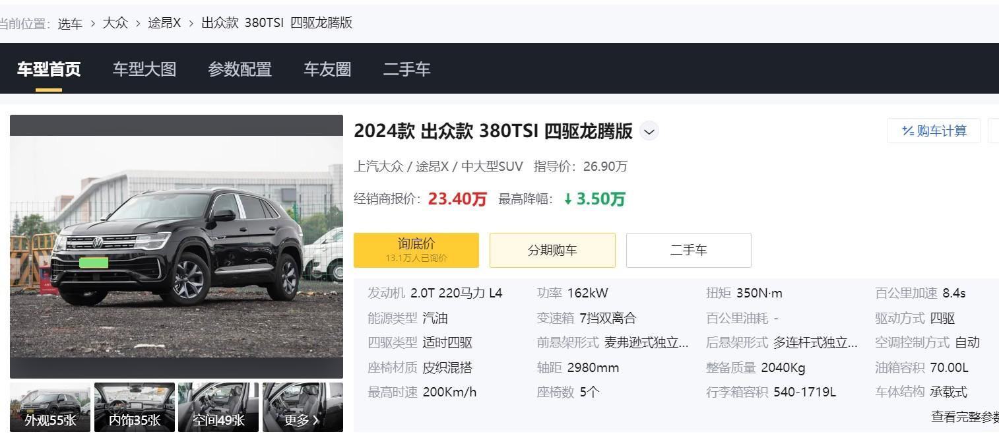
Task: Click the white 二手车 button
Action: pyautogui.click(x=688, y=250)
